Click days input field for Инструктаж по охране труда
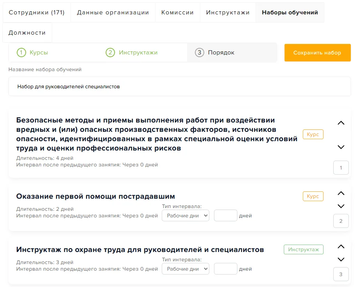Image resolution: width=359 pixels, height=287 pixels. [x=226, y=269]
